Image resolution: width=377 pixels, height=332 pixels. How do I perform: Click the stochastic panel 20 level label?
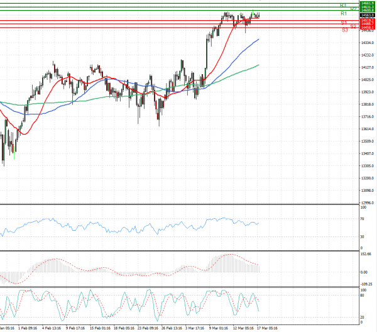coord(363,318)
